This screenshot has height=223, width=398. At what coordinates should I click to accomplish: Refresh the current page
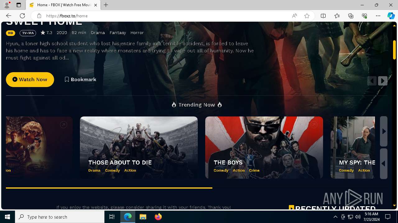point(22,16)
